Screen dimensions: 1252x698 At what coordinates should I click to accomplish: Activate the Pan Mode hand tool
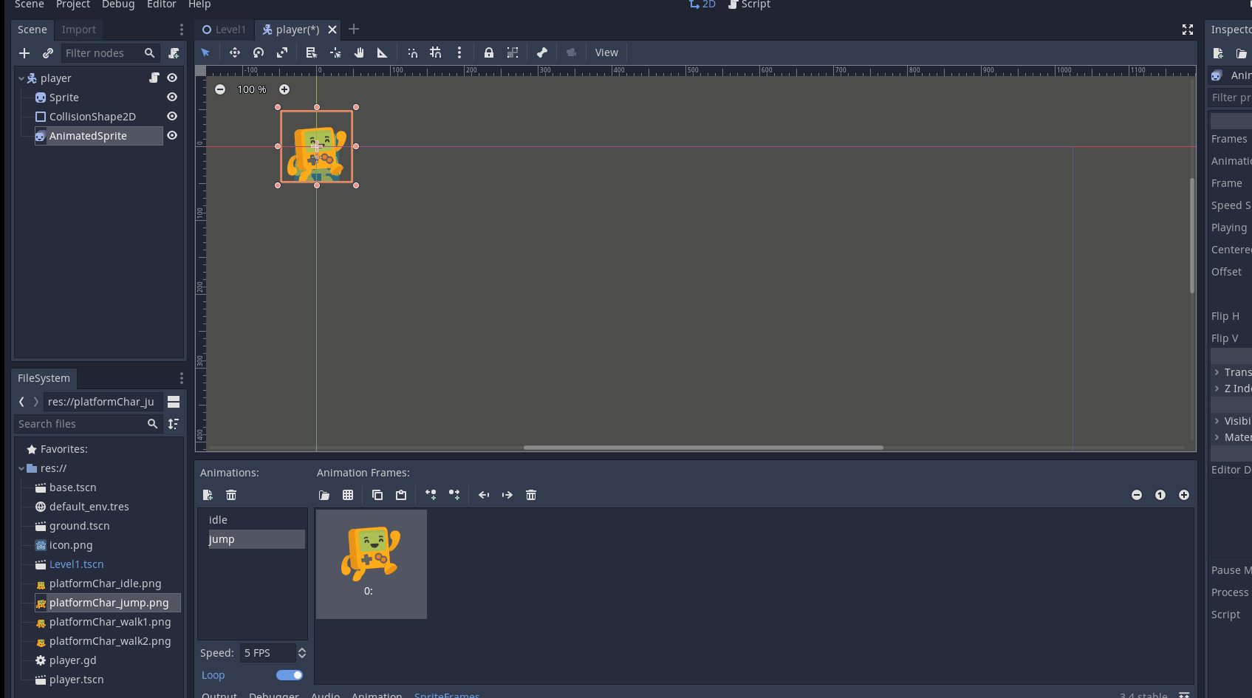pyautogui.click(x=359, y=52)
